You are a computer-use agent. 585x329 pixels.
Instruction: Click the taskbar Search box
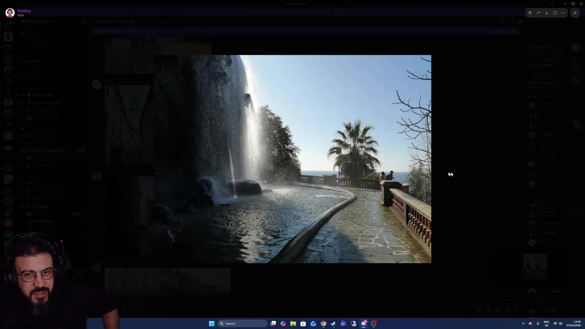pos(242,324)
